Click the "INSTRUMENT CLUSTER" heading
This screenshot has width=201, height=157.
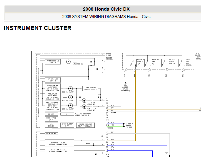pos(38,28)
